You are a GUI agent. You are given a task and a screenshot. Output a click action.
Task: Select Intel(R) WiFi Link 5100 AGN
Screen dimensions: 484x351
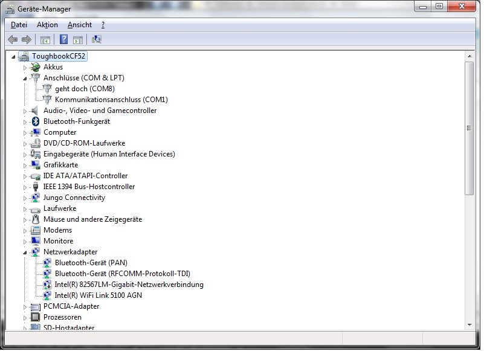pyautogui.click(x=98, y=295)
